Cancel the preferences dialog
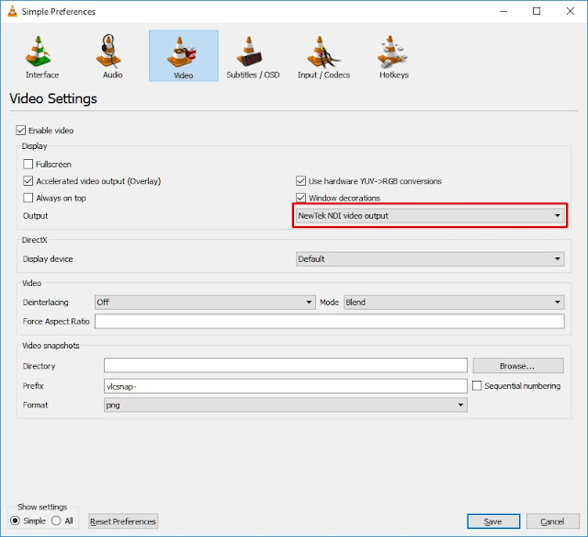Viewport: 588px width, 537px height. coord(553,521)
